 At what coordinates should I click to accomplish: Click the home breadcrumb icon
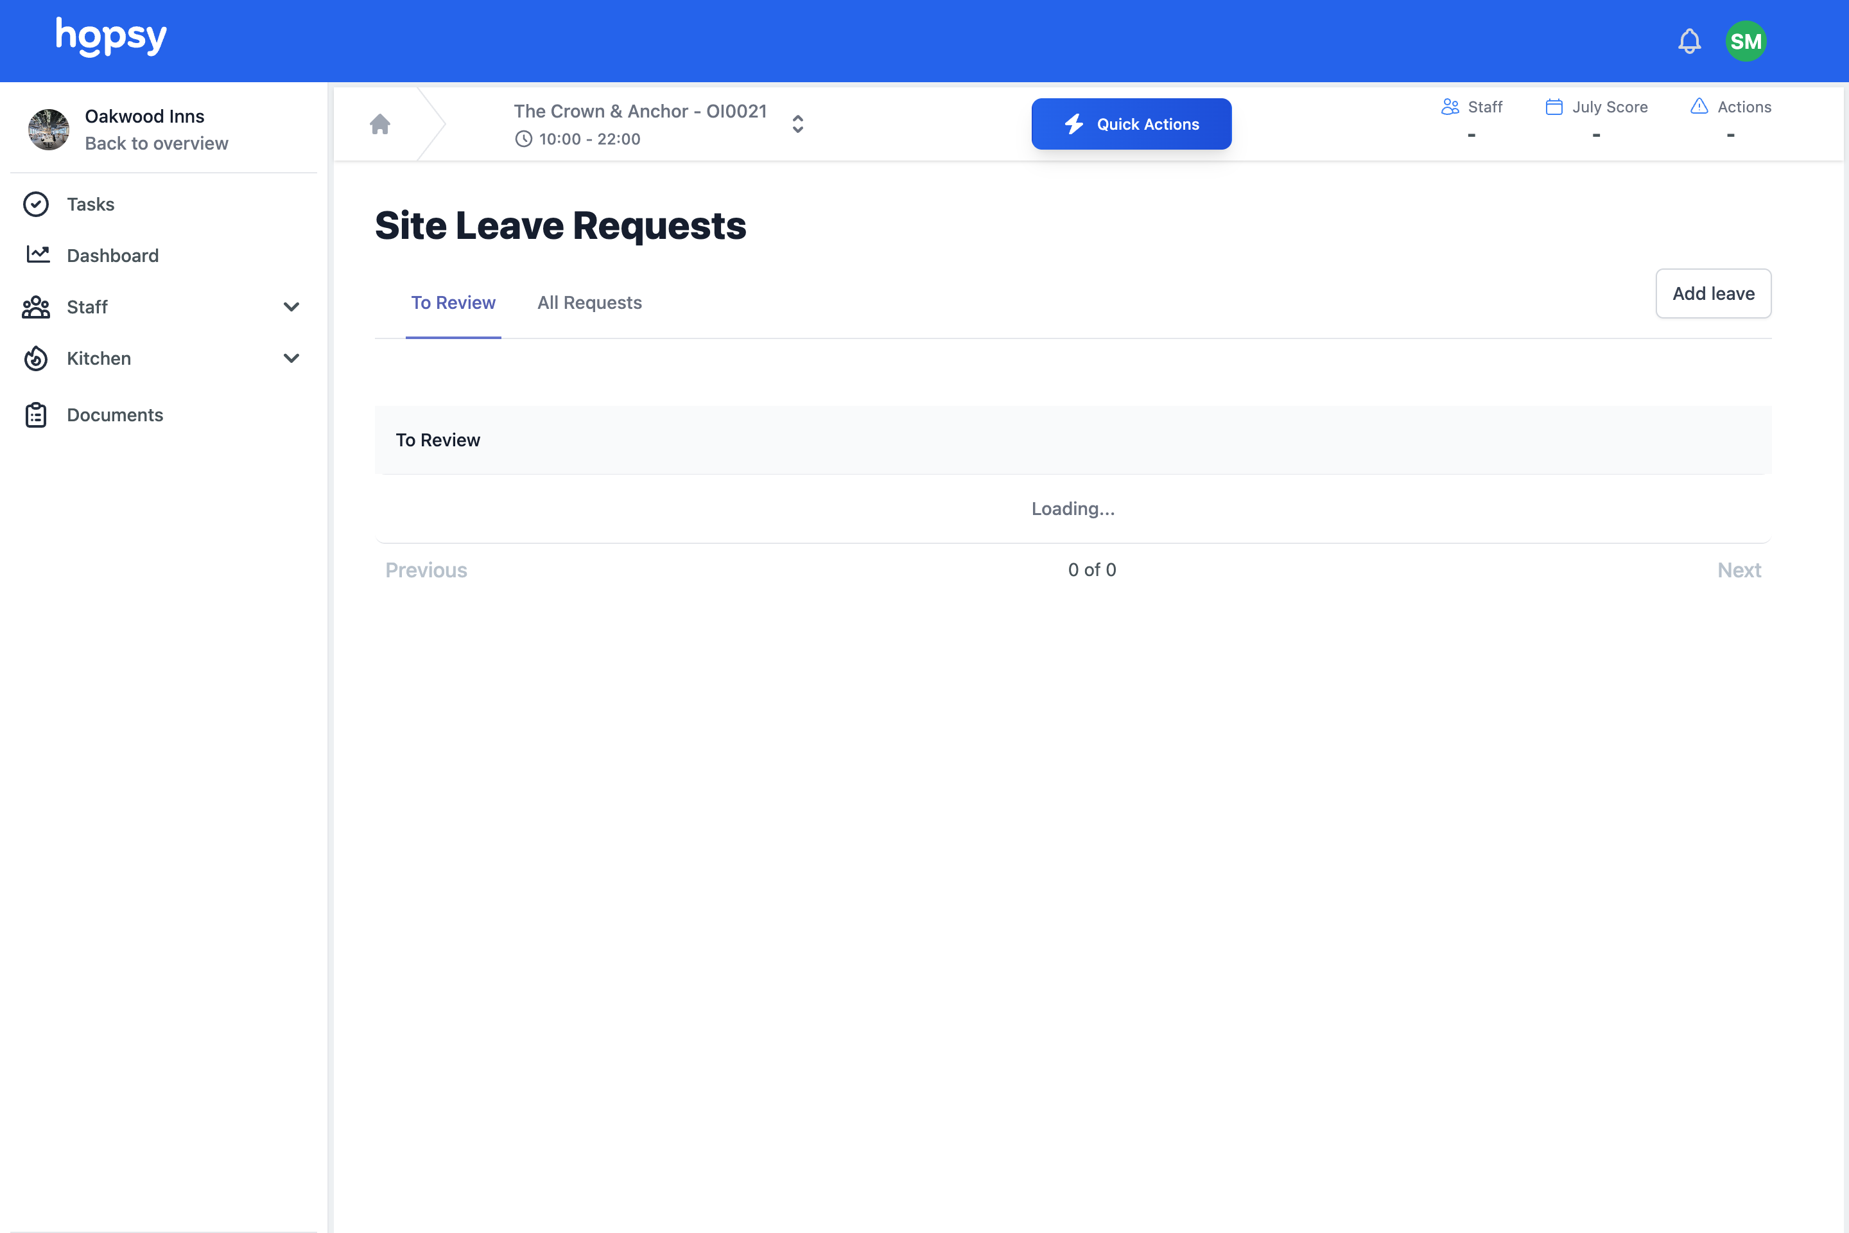coord(379,124)
